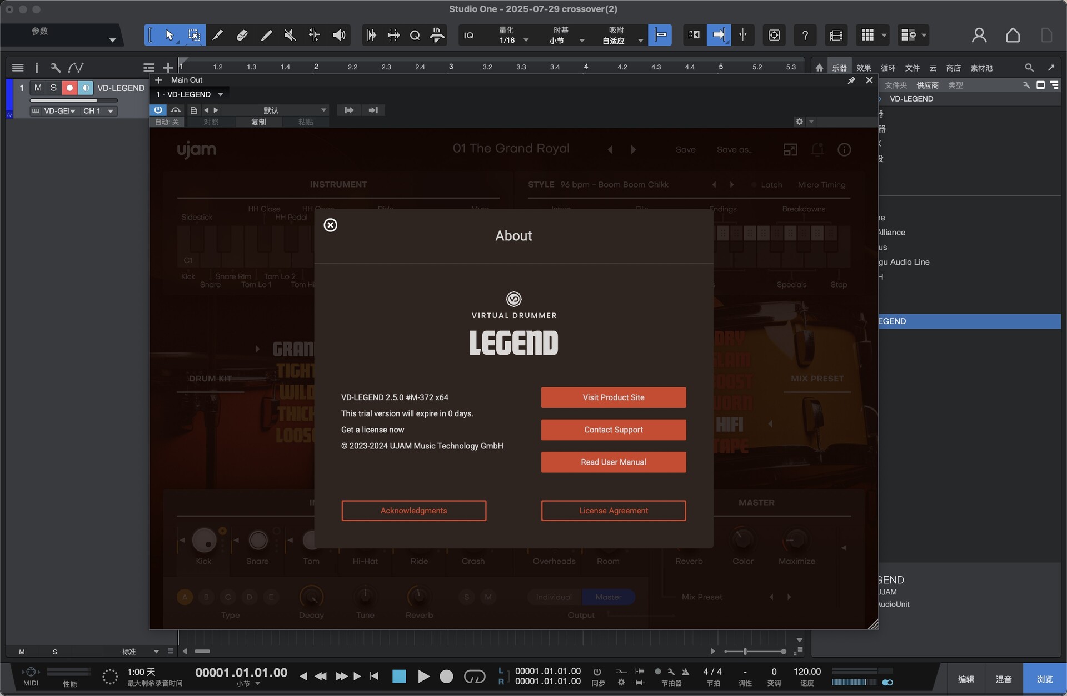The width and height of the screenshot is (1067, 696).
Task: Select the Range tool
Action: [x=193, y=36]
